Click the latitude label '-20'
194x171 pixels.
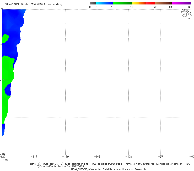click(x=2, y=154)
